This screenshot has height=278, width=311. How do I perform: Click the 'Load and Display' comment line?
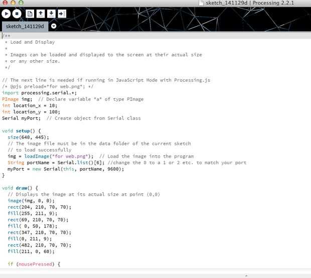point(30,42)
